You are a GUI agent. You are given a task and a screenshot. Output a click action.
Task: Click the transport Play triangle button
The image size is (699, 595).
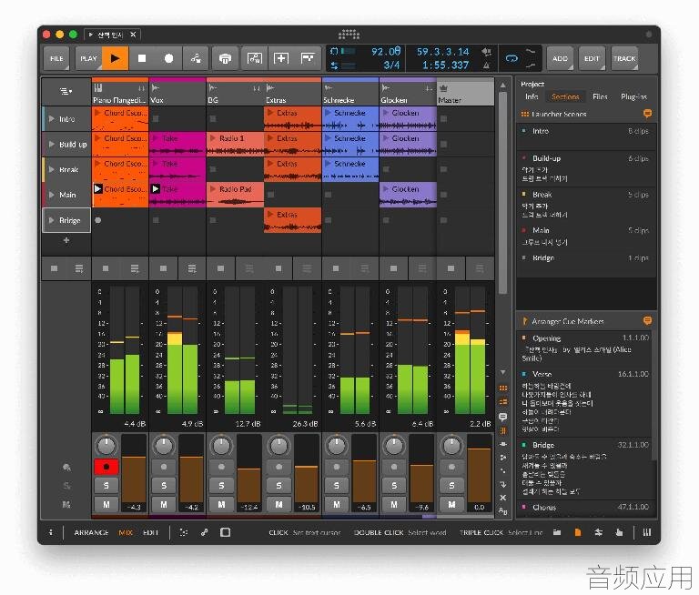coord(115,58)
